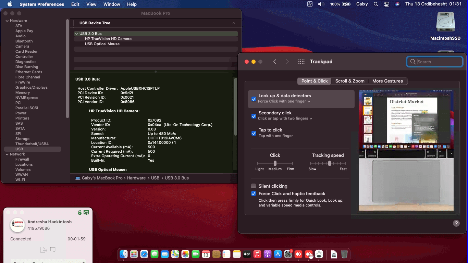Launch Apple TV from the Dock
This screenshot has width=468, height=263.
click(x=247, y=254)
